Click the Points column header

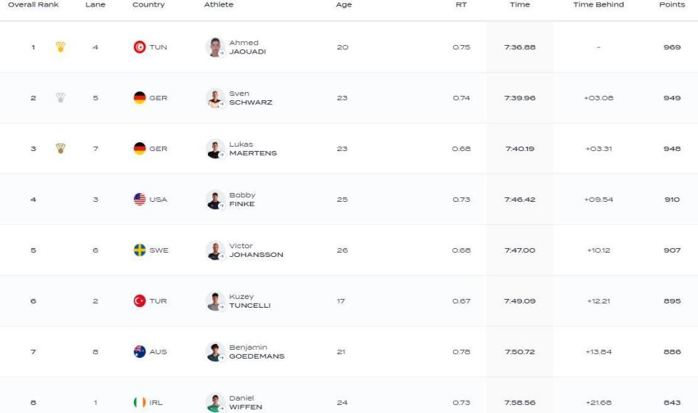pyautogui.click(x=672, y=4)
